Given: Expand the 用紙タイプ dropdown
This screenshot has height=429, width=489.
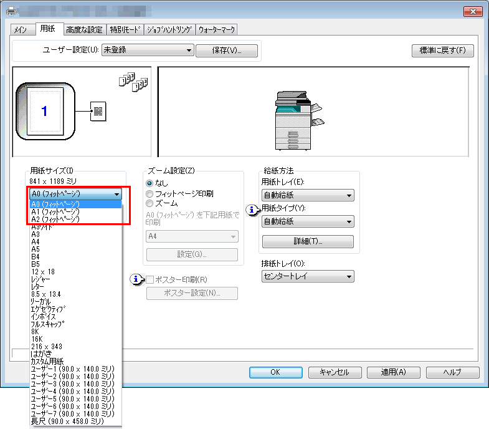Looking at the screenshot, I should click(308, 221).
